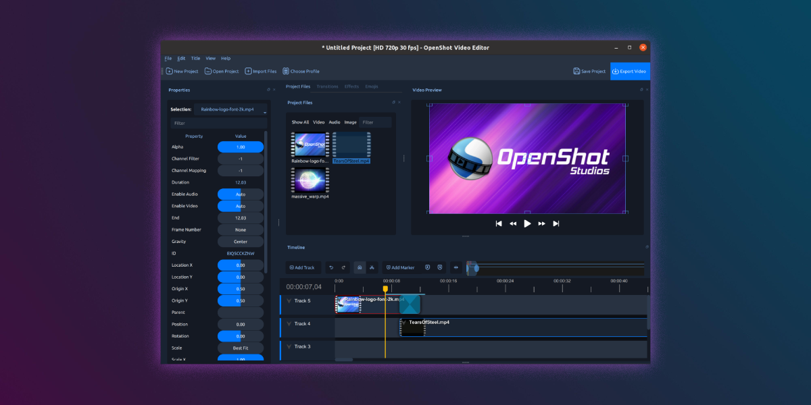
Task: Undock the Project Files panel
Action: [394, 102]
